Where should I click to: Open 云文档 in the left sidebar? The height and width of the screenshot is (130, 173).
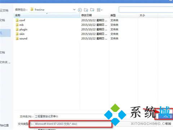click(x=4, y=10)
